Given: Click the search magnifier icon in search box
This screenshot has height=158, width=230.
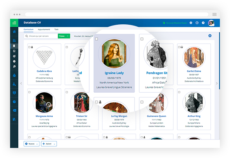Looking at the screenshot, I should click(x=26, y=36).
